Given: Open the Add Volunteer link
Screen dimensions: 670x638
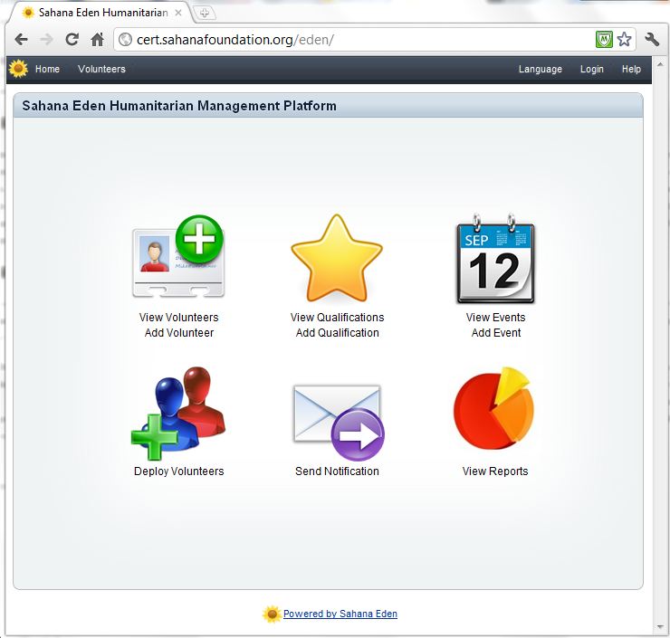Looking at the screenshot, I should point(179,333).
